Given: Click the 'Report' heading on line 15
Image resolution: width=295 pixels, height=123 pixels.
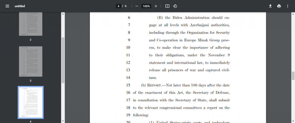Looking at the screenshot, I should click(x=156, y=85).
